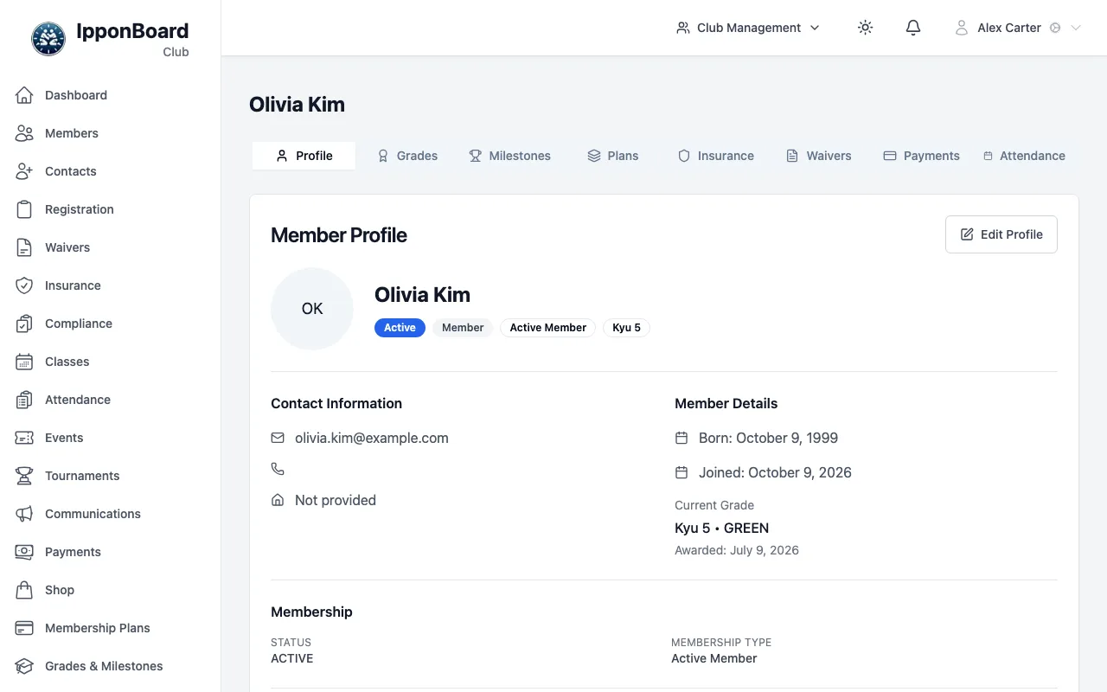Click the Registration clipboard icon

24,209
